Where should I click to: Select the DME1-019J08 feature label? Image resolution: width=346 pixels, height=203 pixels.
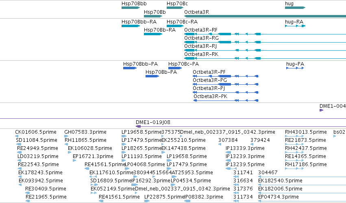(x=153, y=122)
